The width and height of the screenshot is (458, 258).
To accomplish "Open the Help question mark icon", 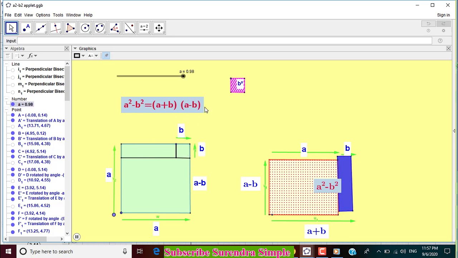I will pos(428,31).
